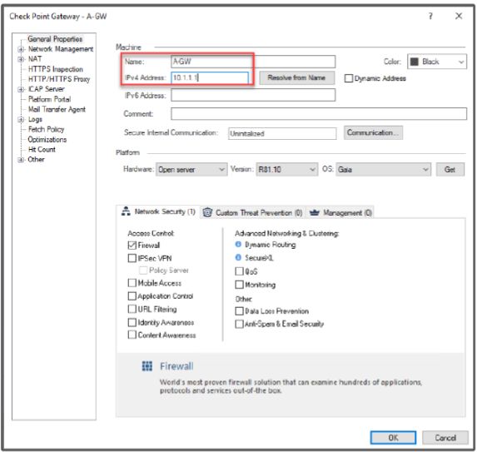The width and height of the screenshot is (477, 452).
Task: Open the Version R81.10 dropdown
Action: click(x=287, y=170)
